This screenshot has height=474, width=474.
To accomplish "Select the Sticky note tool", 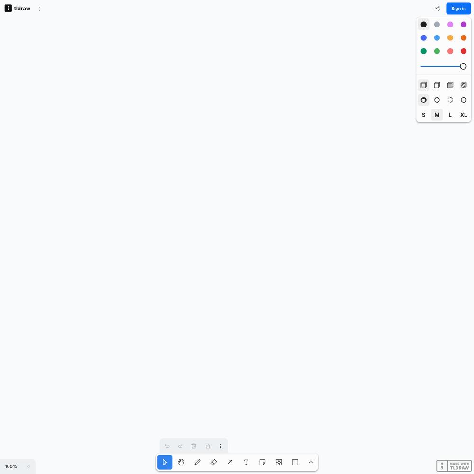I will click(x=263, y=462).
